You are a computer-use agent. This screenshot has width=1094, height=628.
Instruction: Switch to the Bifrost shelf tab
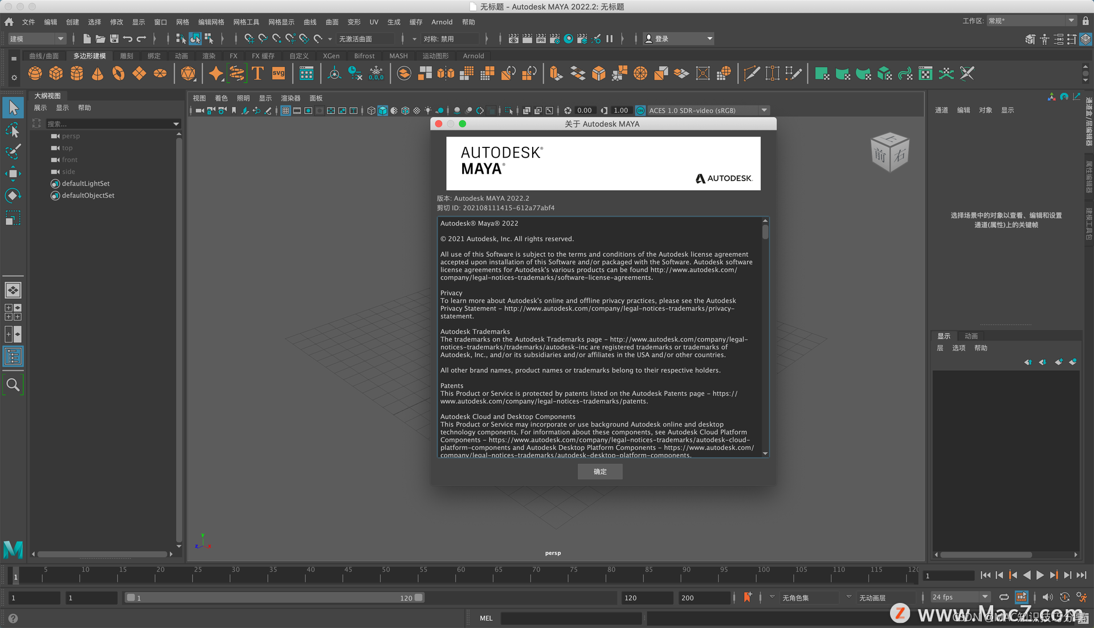(x=364, y=56)
